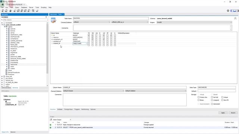
Task: Click success icon of SELECT query row
Action: [x=50, y=127]
